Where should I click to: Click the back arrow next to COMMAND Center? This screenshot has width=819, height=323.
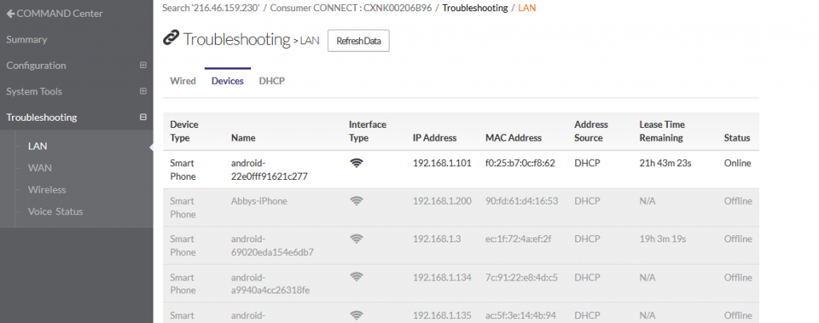(10, 14)
